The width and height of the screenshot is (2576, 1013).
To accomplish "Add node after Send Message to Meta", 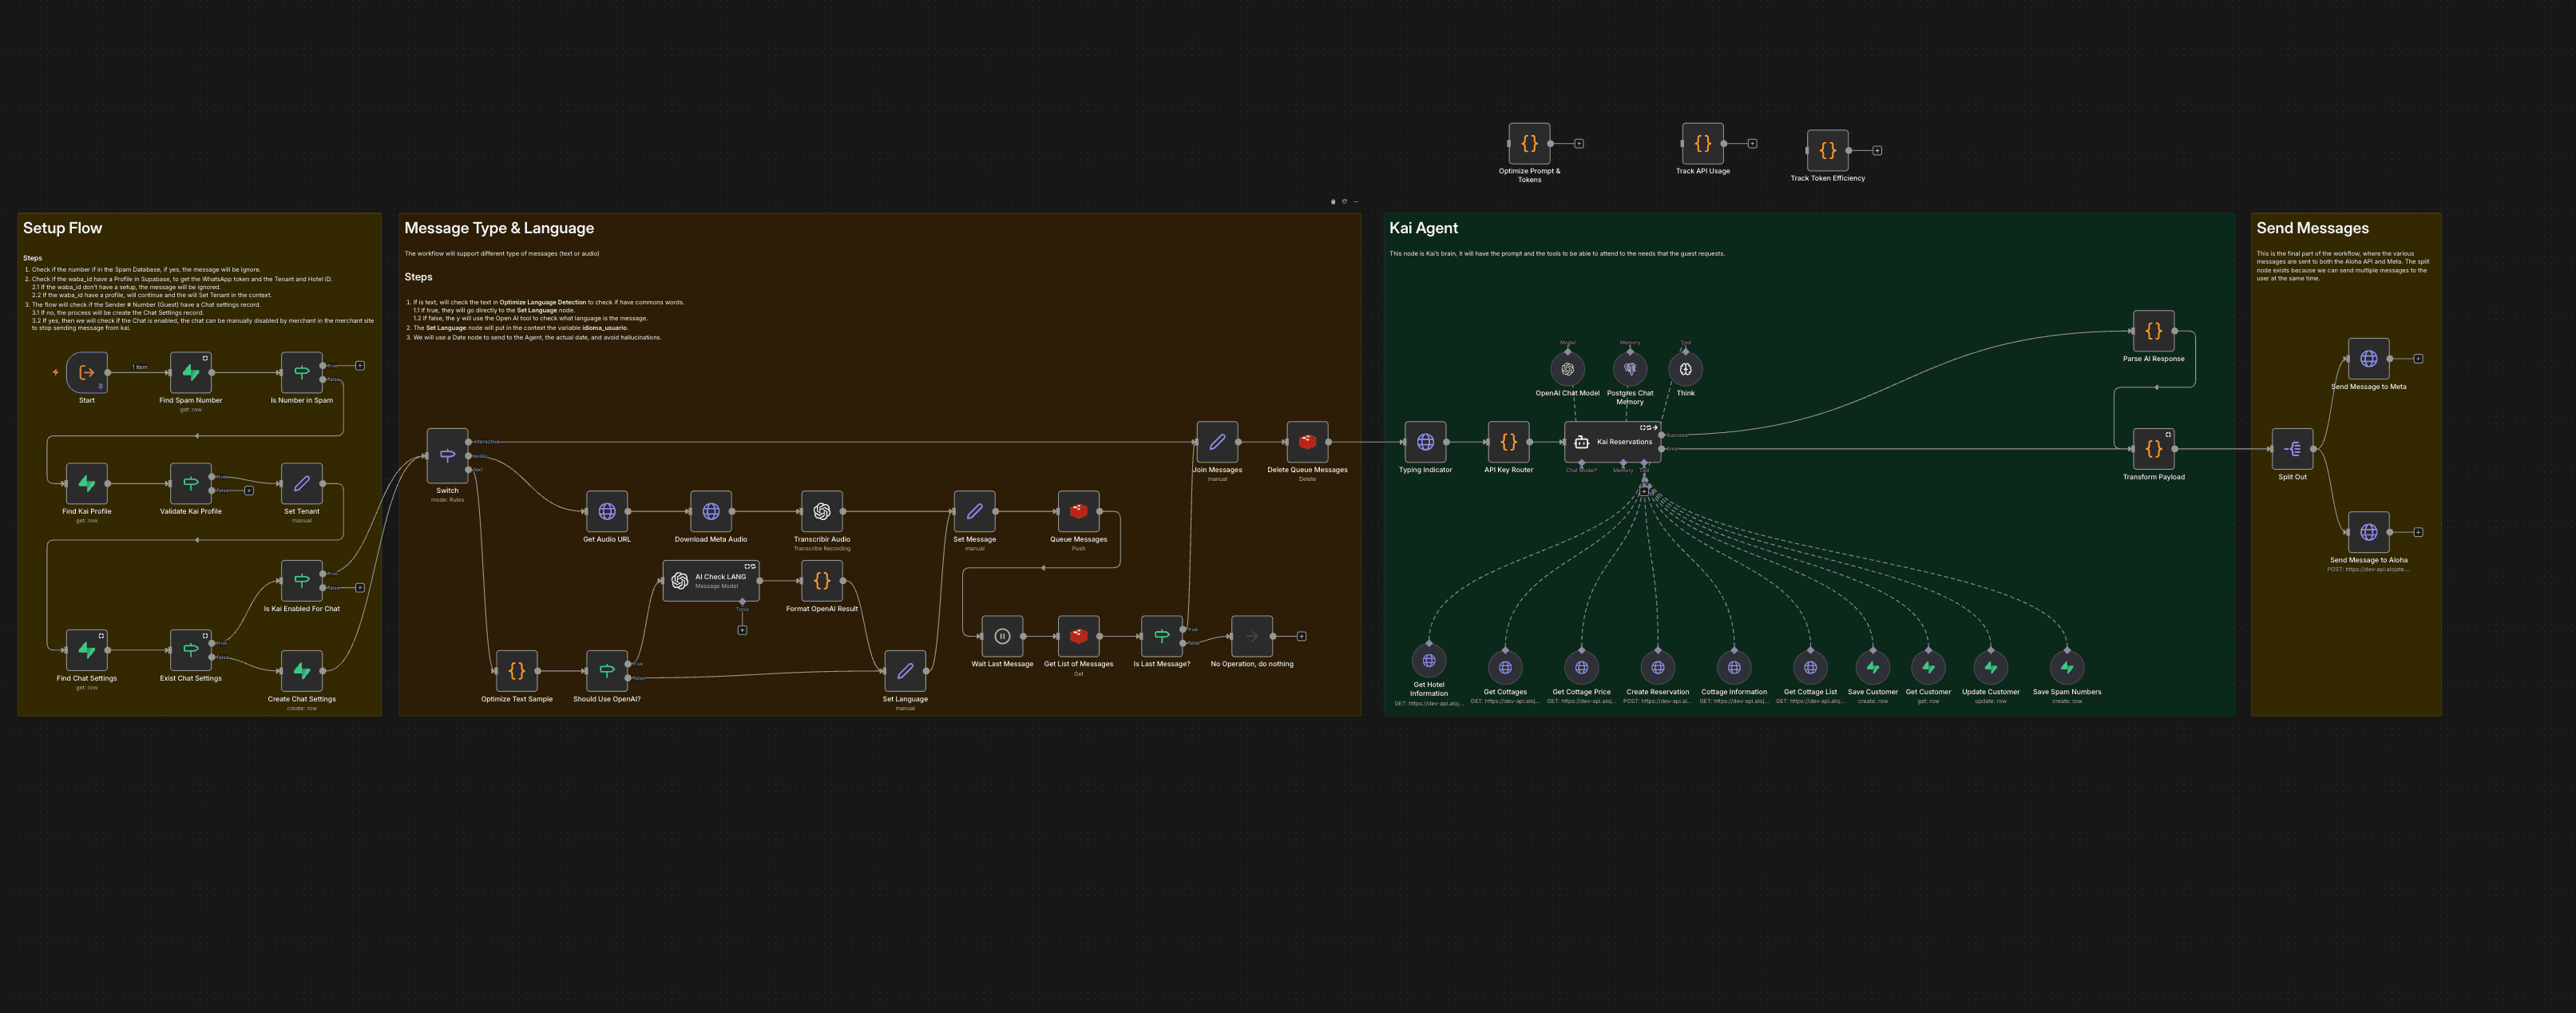I will pyautogui.click(x=2418, y=358).
